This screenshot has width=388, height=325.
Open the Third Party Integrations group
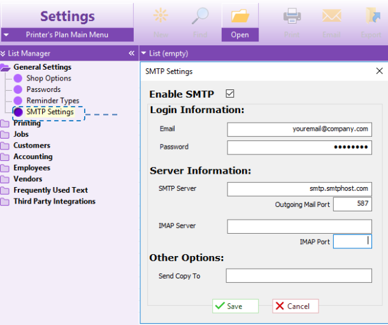[54, 201]
